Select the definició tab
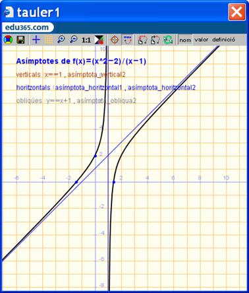249x293 pixels. pos(223,40)
